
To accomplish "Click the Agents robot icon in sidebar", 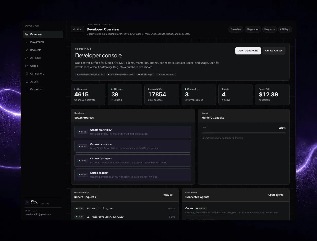I will (27, 82).
